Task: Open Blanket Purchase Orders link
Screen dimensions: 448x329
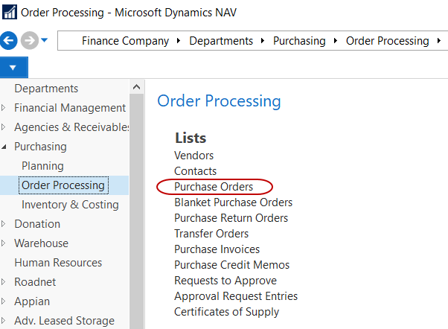Action: click(x=233, y=202)
